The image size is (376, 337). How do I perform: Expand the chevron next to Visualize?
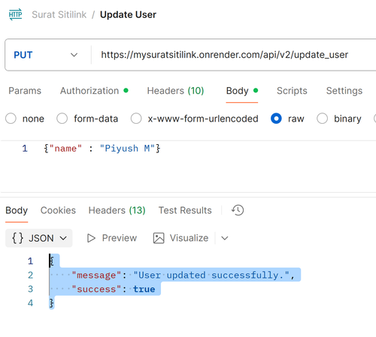click(225, 238)
